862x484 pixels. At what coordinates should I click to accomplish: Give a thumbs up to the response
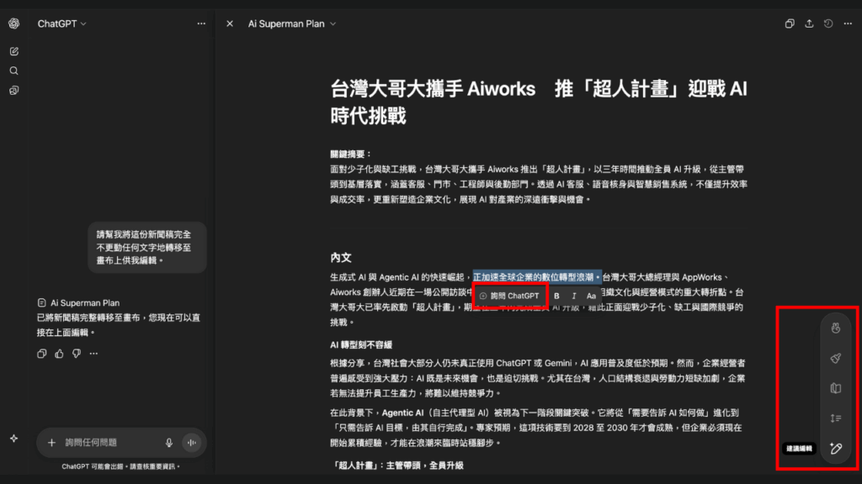(59, 354)
